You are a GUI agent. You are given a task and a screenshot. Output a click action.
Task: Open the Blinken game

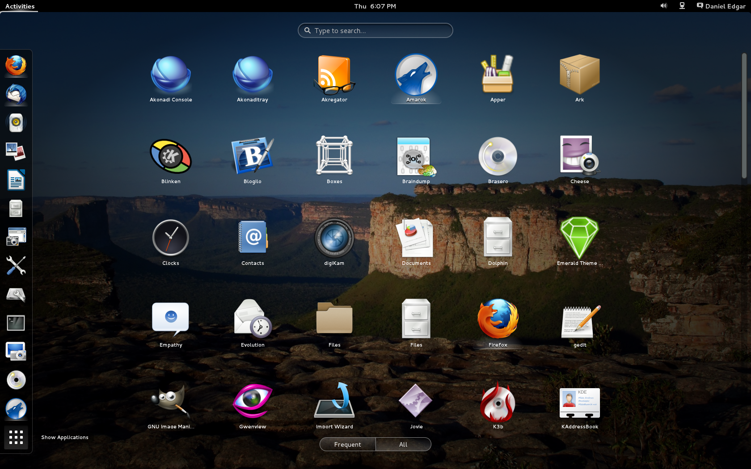point(171,160)
